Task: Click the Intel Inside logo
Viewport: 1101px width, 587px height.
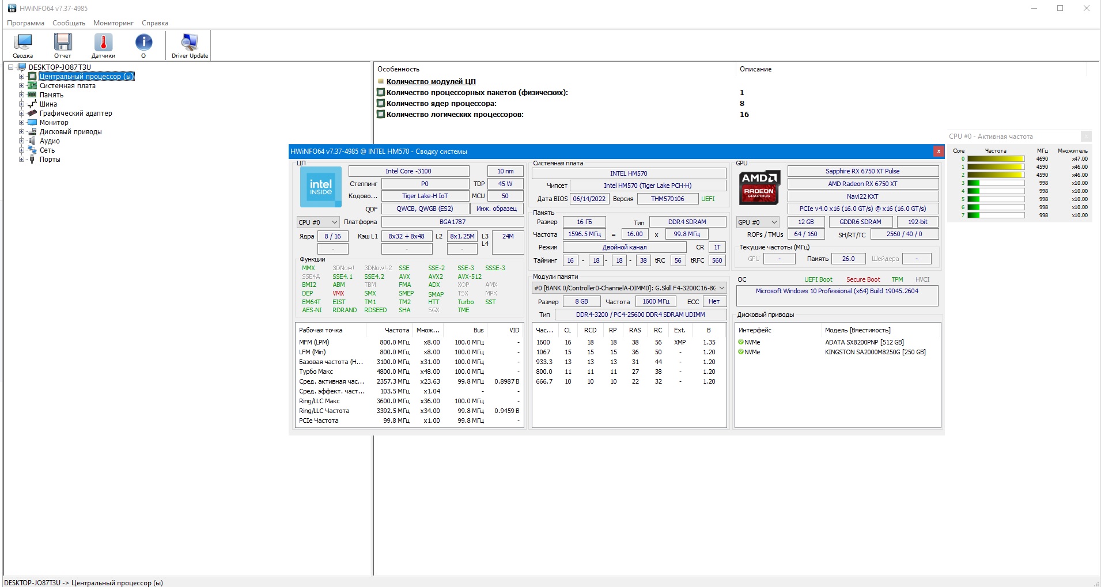Action: 321,187
